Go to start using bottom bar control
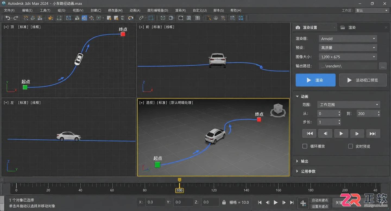 coord(260,202)
